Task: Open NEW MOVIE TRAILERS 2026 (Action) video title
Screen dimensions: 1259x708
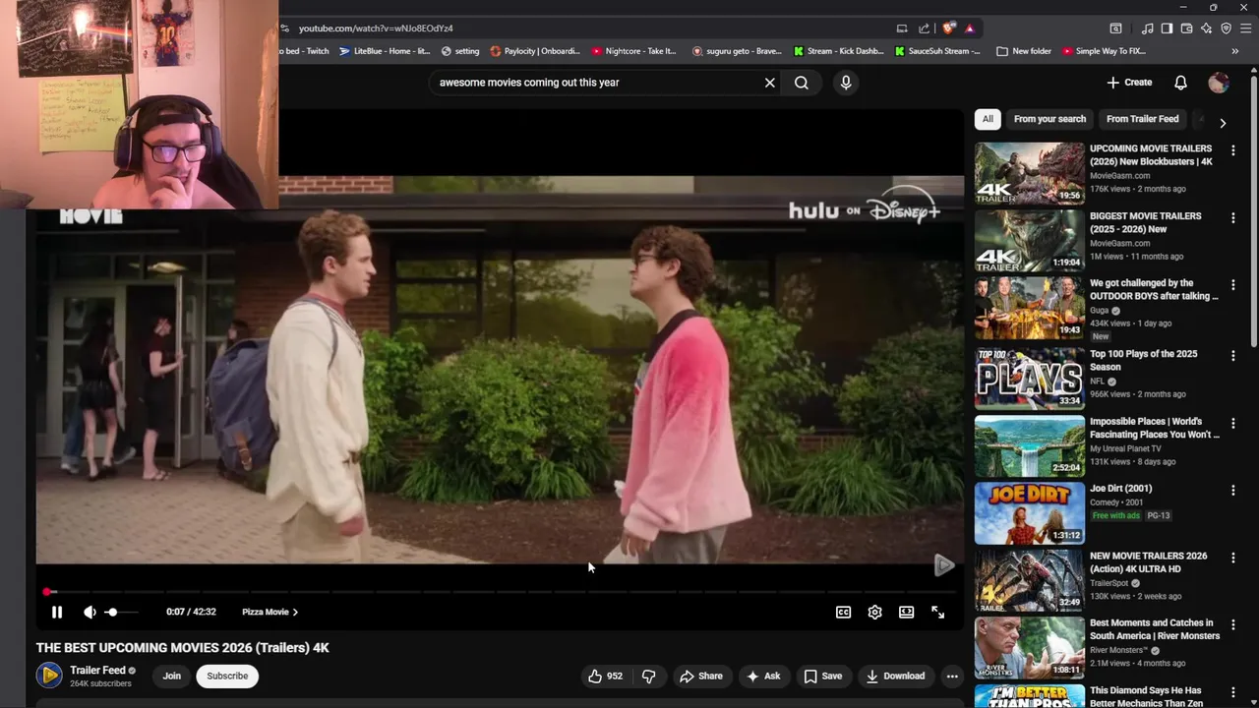Action: click(x=1148, y=562)
